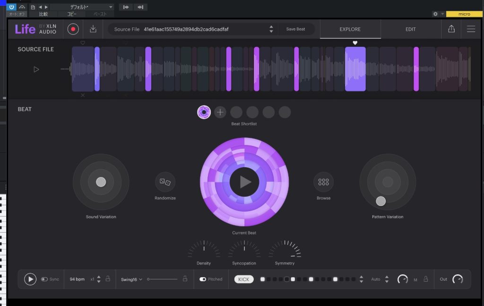Click the swing amount slider
This screenshot has width=484, height=306.
(163, 279)
